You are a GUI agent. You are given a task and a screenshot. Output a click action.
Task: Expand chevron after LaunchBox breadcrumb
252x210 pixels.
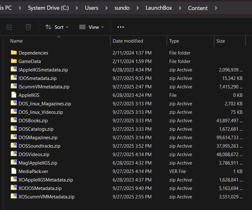pos(180,8)
